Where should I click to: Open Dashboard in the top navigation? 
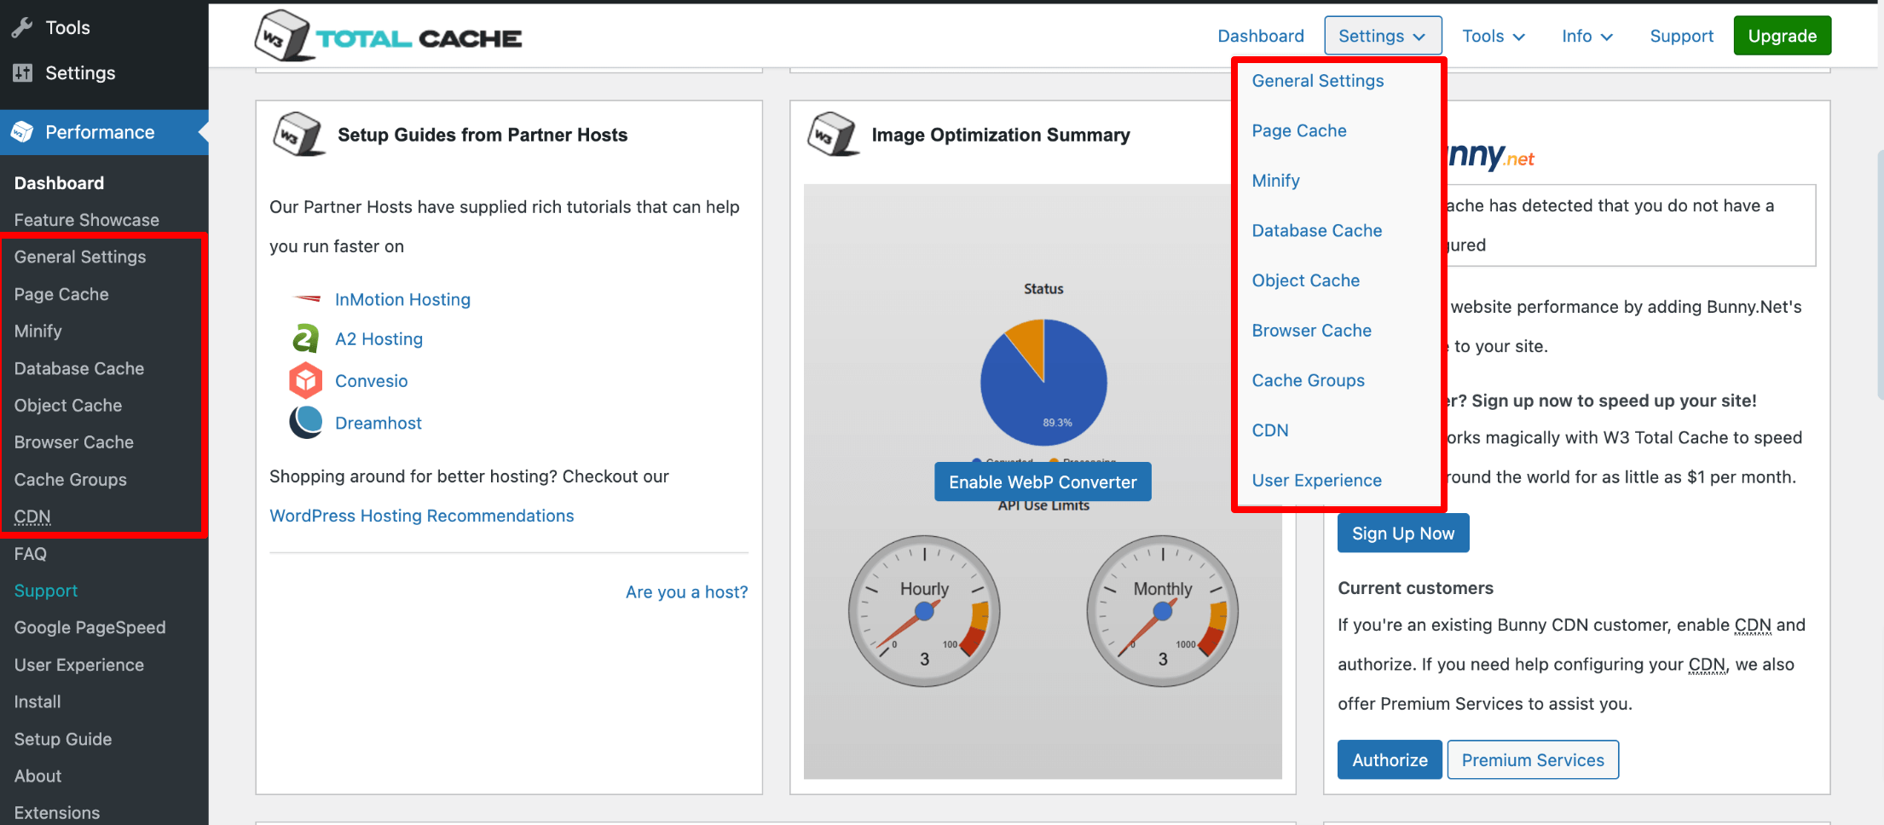coord(1261,36)
